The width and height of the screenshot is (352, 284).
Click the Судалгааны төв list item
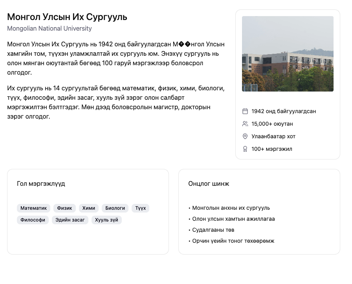point(213,230)
